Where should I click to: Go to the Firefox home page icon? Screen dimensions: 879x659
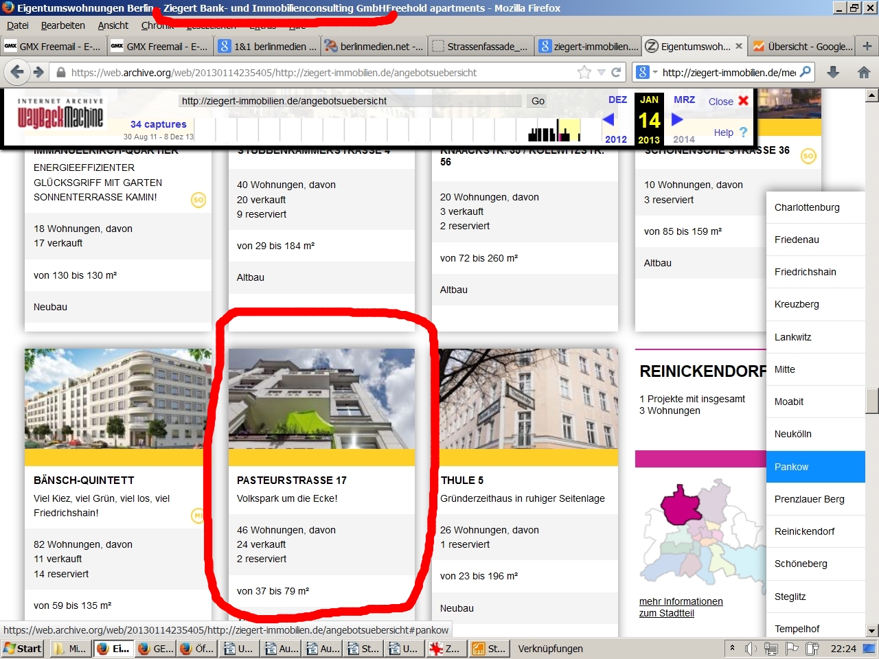[x=864, y=72]
